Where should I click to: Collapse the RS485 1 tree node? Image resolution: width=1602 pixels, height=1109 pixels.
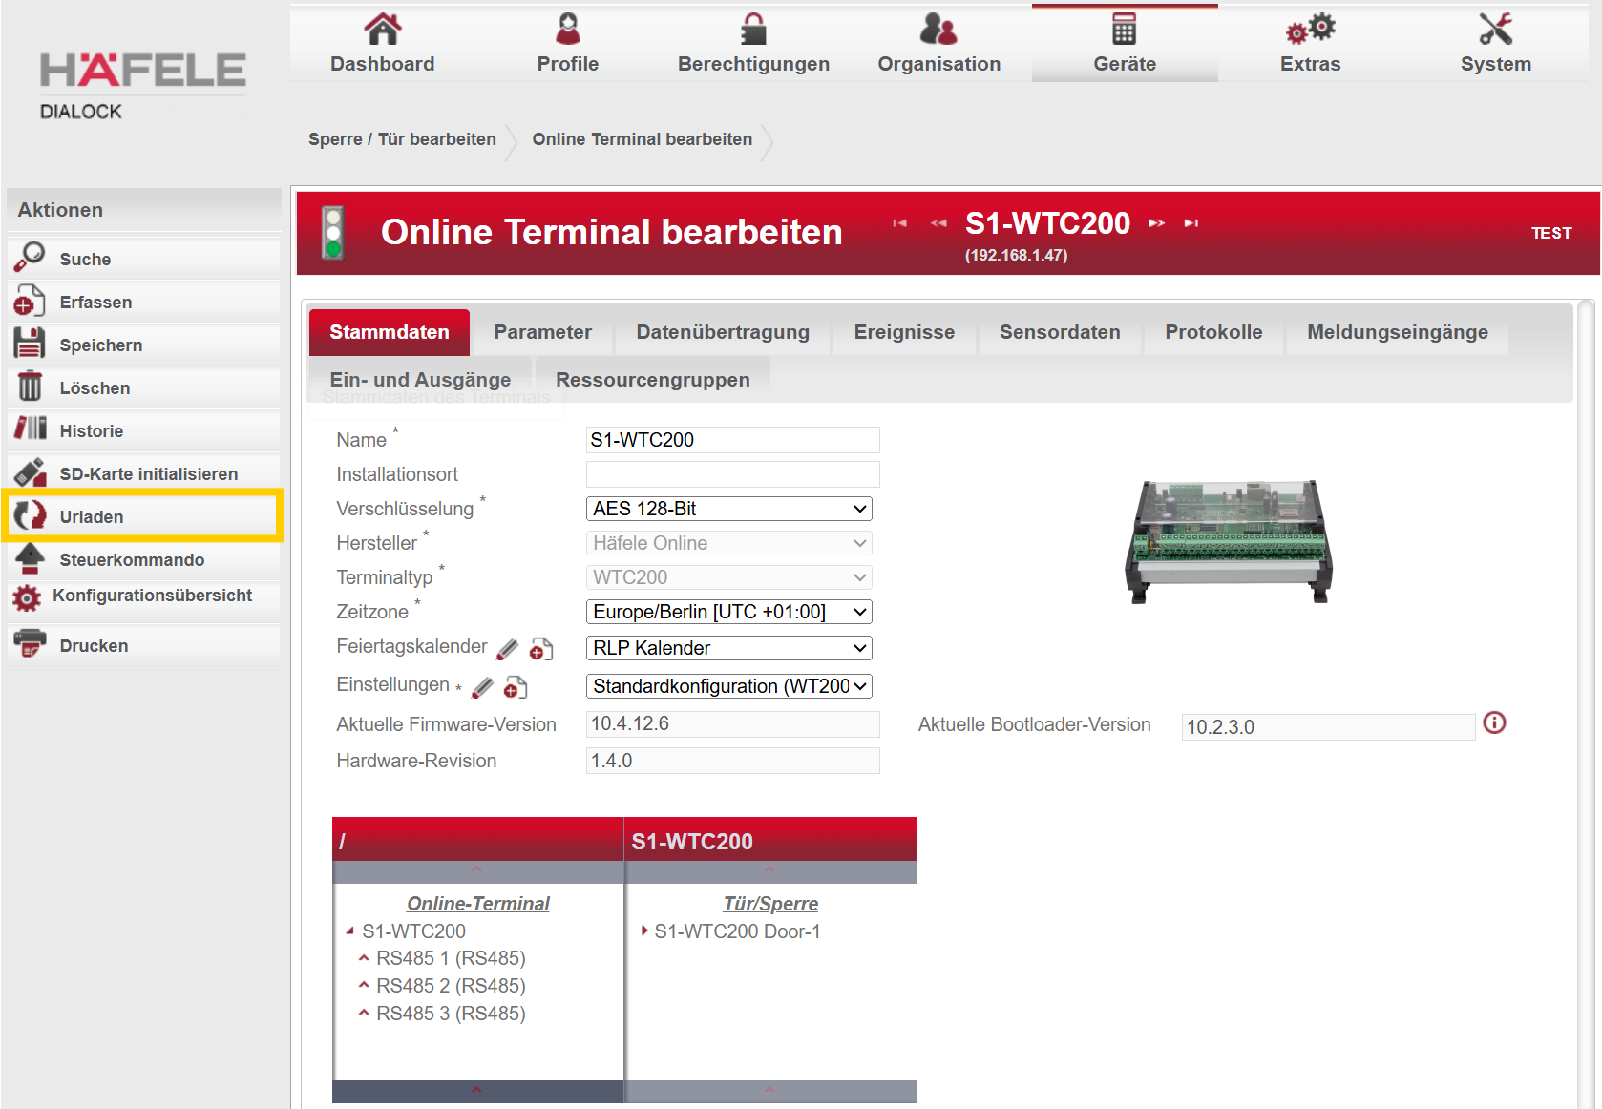(x=364, y=957)
